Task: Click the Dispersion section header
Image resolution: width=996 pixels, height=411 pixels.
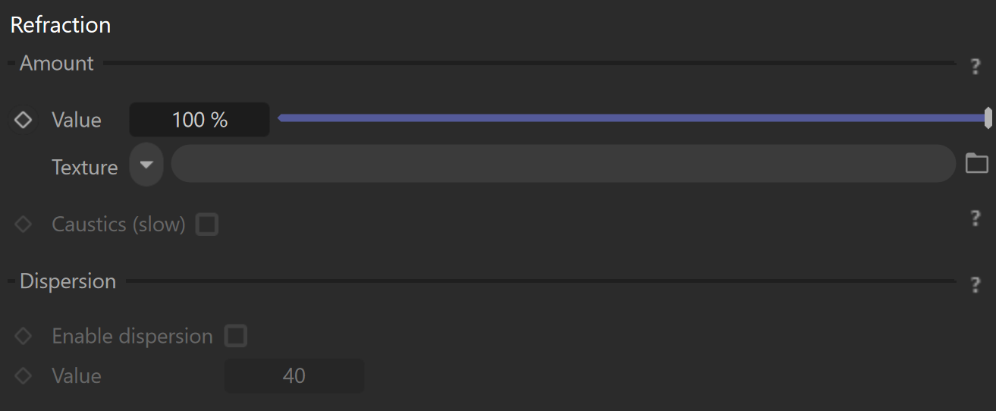Action: pyautogui.click(x=68, y=281)
